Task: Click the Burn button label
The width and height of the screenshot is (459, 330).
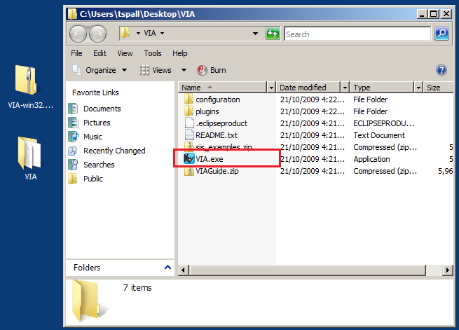Action: click(218, 70)
